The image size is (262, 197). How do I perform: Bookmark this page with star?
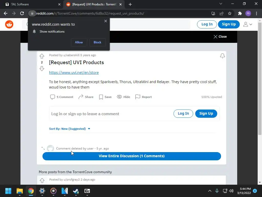pos(230,13)
